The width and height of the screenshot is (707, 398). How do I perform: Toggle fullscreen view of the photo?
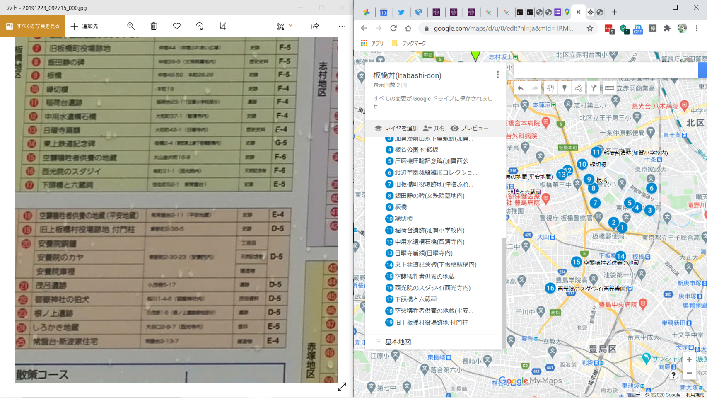[x=342, y=387]
